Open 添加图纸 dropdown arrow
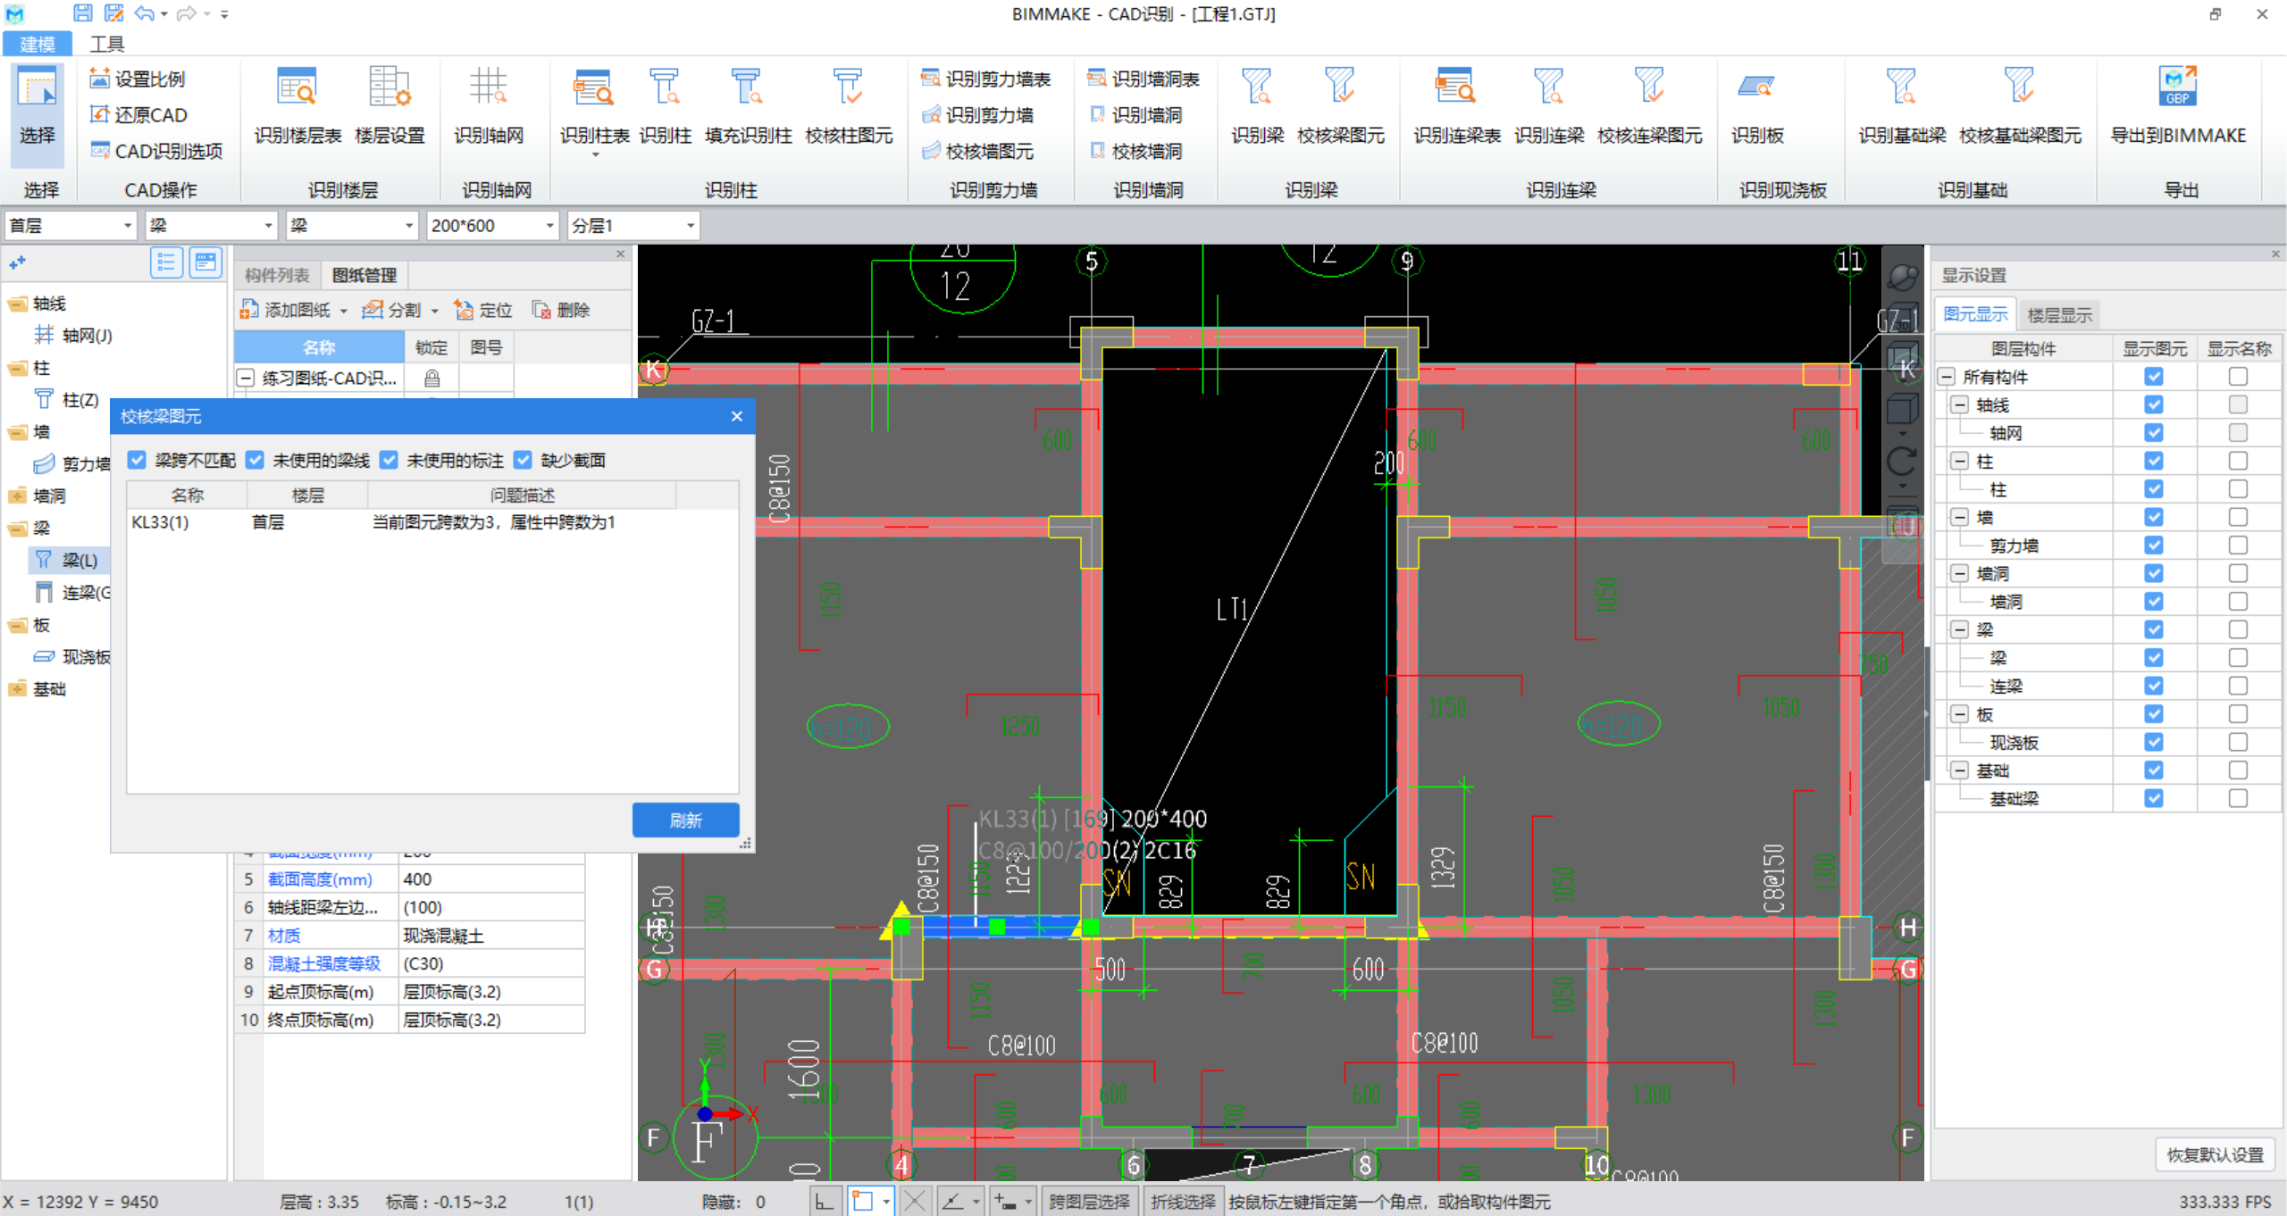Image resolution: width=2287 pixels, height=1216 pixels. [x=344, y=311]
